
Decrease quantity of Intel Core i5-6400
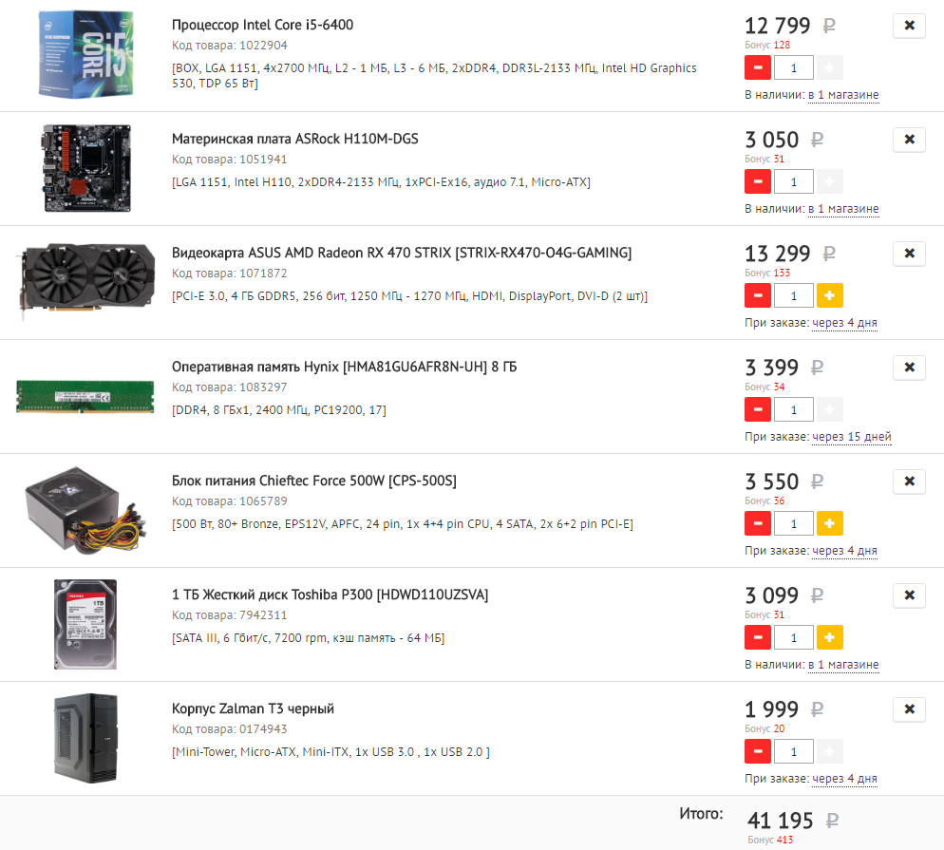click(x=758, y=67)
